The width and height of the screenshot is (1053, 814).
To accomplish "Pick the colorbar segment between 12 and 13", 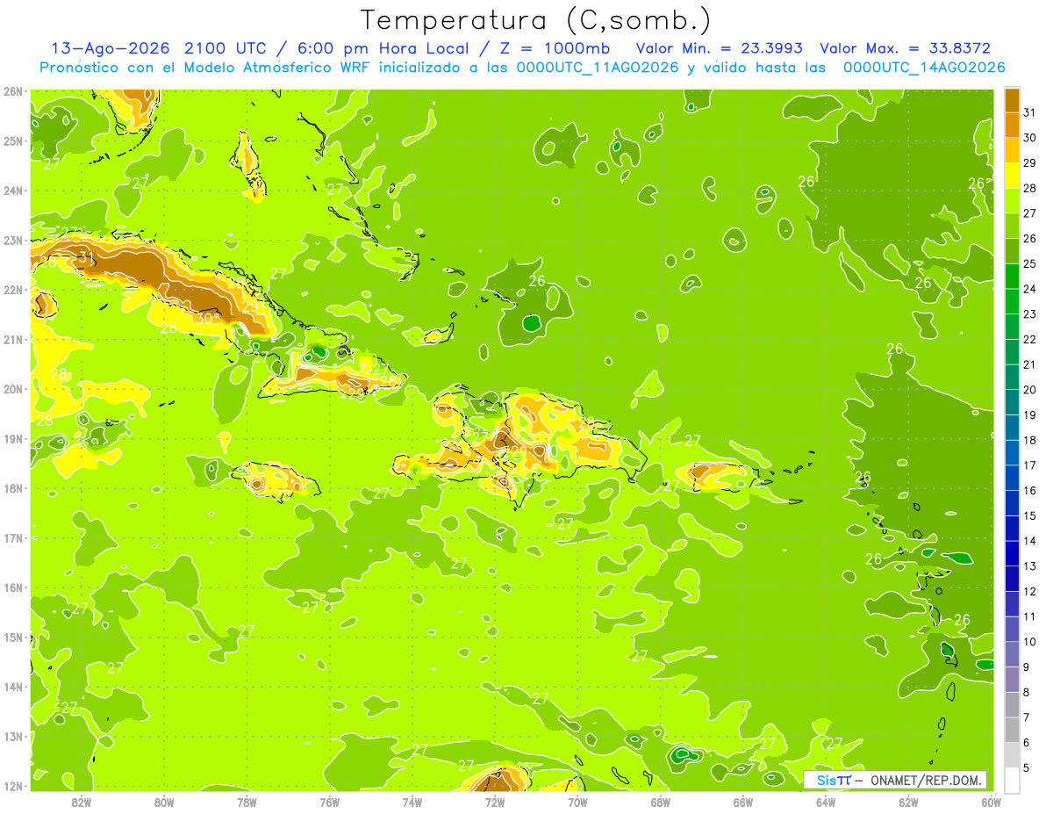I will 1012,579.
